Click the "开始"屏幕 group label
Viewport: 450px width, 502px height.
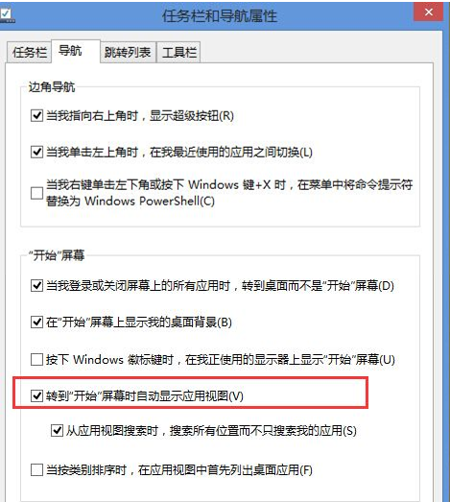[57, 255]
